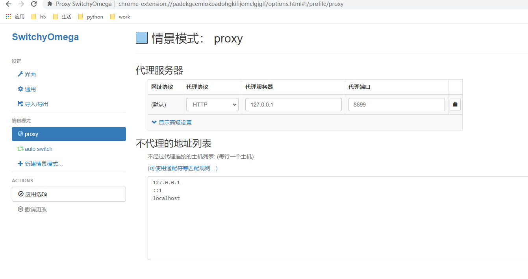This screenshot has height=279, width=528.
Task: Click inside the bypass list text area
Action: tap(338, 218)
